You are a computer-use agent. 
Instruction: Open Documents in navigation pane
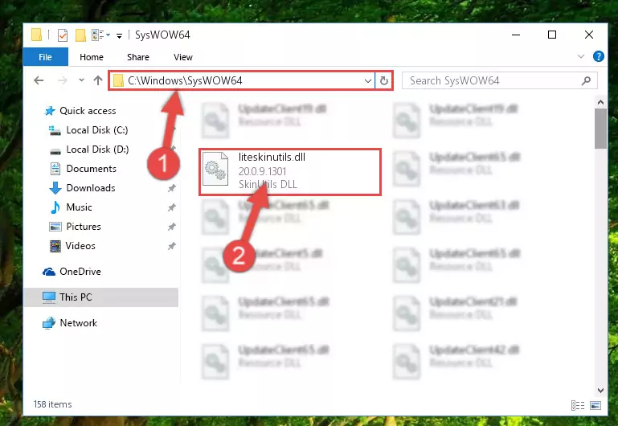(91, 169)
